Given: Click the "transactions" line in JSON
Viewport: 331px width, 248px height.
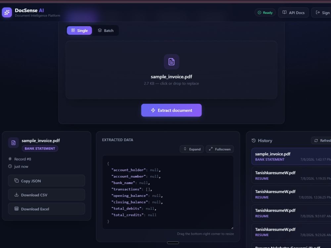Looking at the screenshot, I should (132, 189).
